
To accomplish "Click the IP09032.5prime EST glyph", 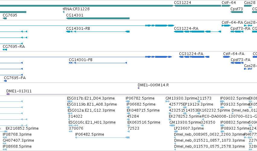I will click(x=222, y=101).
